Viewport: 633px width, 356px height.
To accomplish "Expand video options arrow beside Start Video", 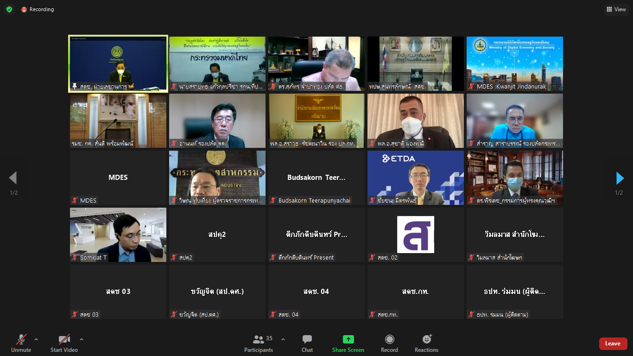I will 82,339.
